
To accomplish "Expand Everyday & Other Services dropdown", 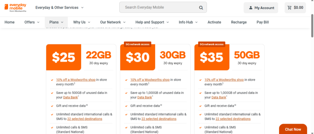I will click(59, 7).
